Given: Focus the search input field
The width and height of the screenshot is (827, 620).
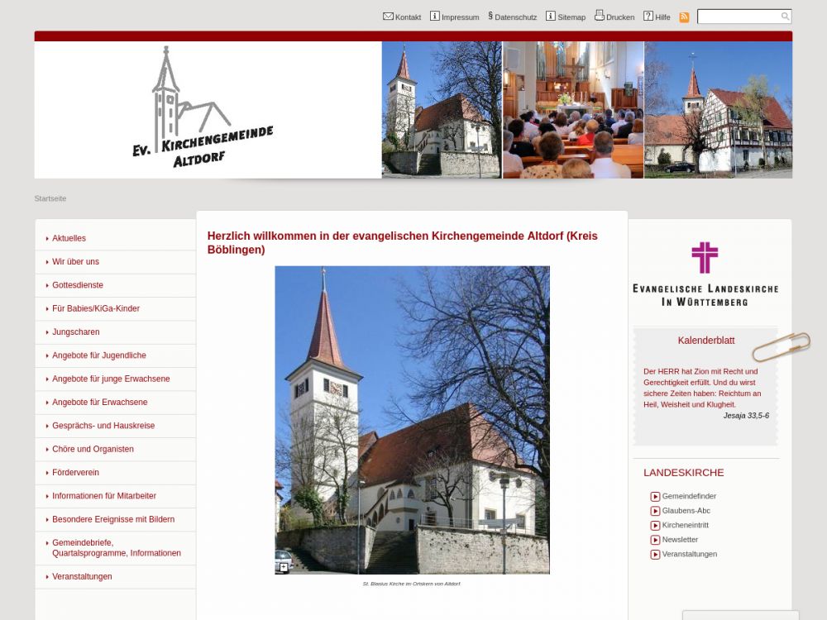Looking at the screenshot, I should pyautogui.click(x=738, y=17).
